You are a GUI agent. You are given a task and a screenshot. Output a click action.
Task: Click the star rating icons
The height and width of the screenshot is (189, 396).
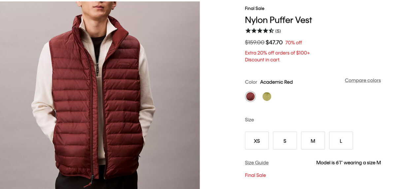click(x=259, y=31)
